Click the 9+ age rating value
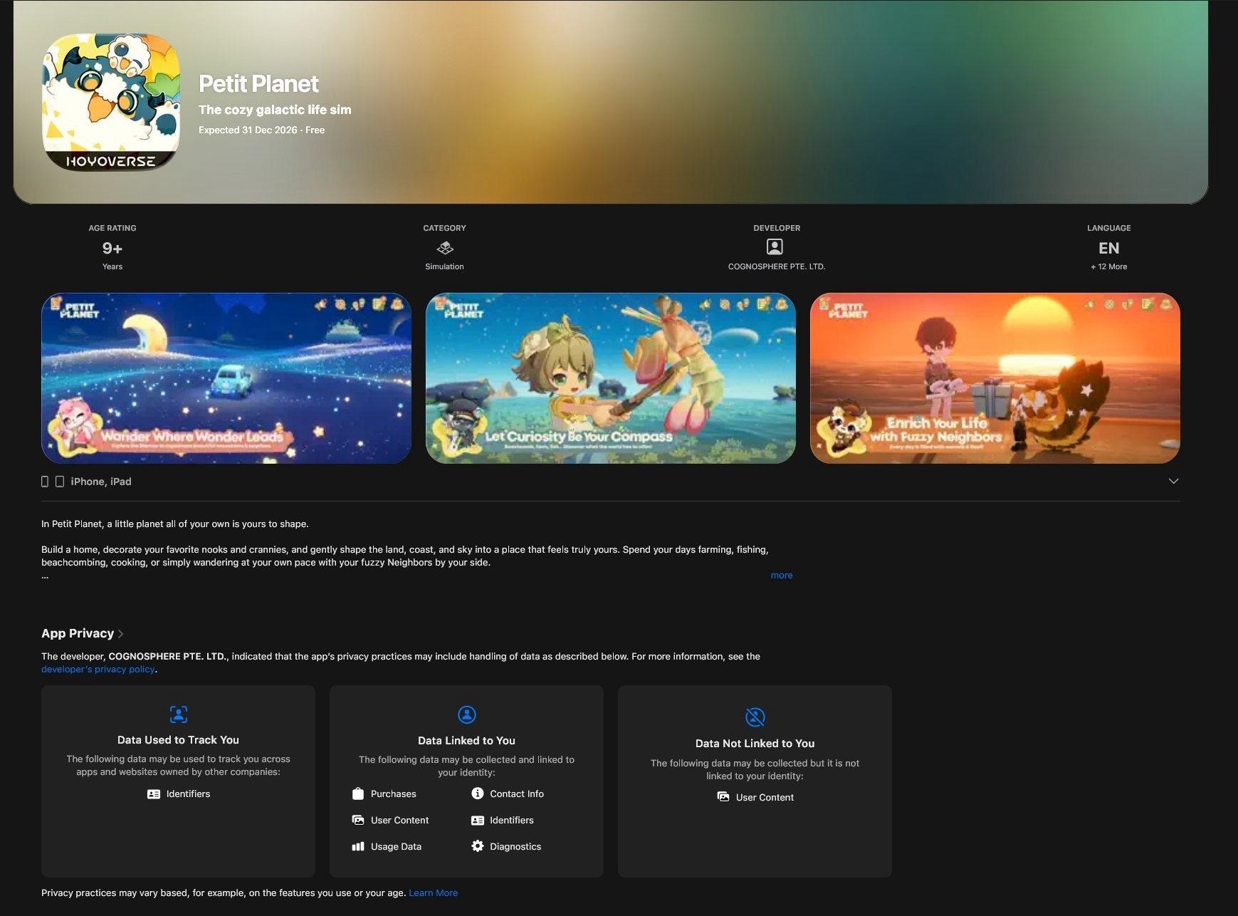Screen dimensions: 1238x916 [112, 248]
